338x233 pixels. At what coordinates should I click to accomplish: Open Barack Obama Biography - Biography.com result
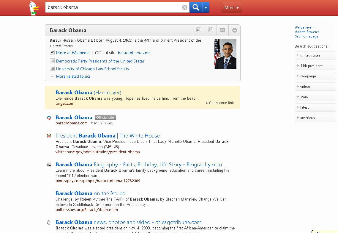pos(139,165)
